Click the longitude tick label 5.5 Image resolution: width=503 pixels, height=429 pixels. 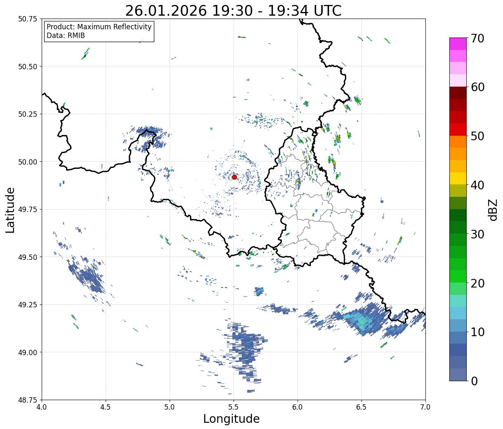(x=234, y=407)
